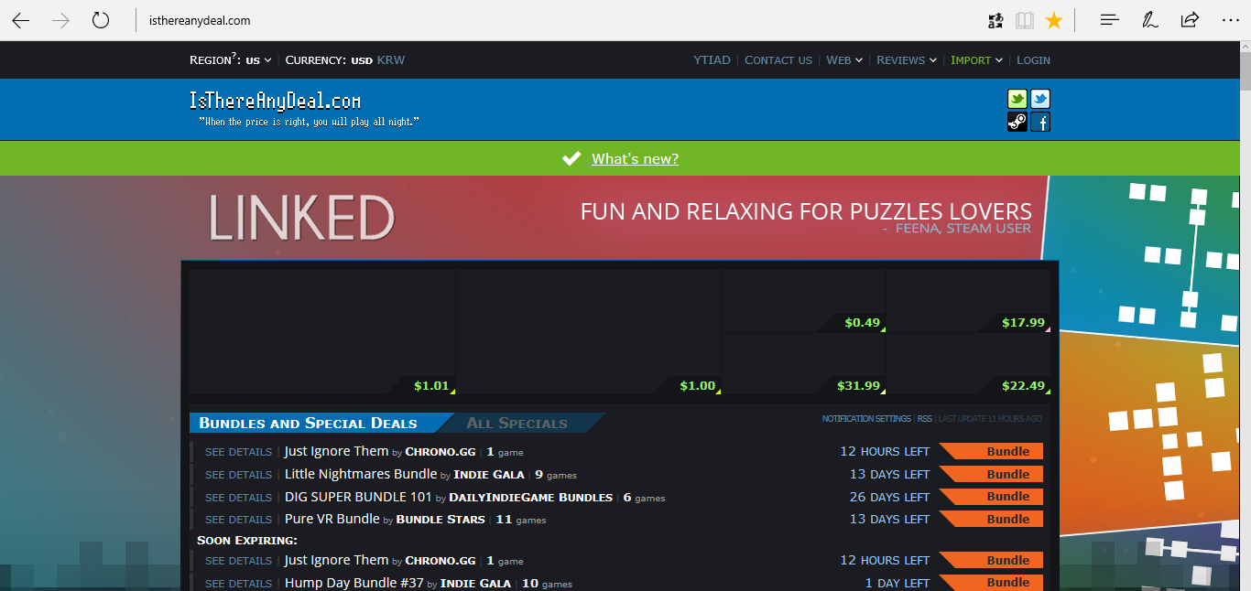The image size is (1251, 591).
Task: Expand the Region US dropdown
Action: [259, 60]
